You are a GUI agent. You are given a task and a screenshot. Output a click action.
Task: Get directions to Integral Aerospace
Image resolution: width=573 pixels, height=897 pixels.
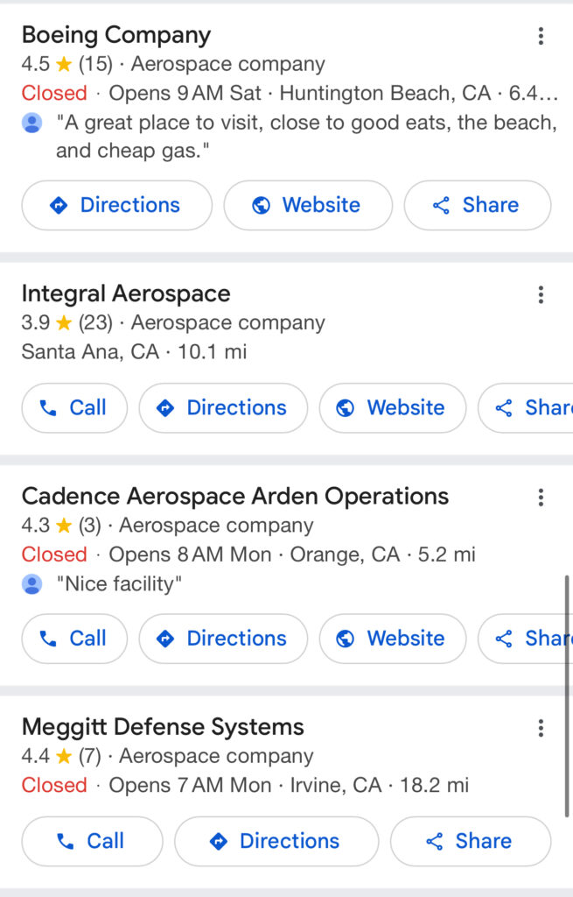point(223,408)
